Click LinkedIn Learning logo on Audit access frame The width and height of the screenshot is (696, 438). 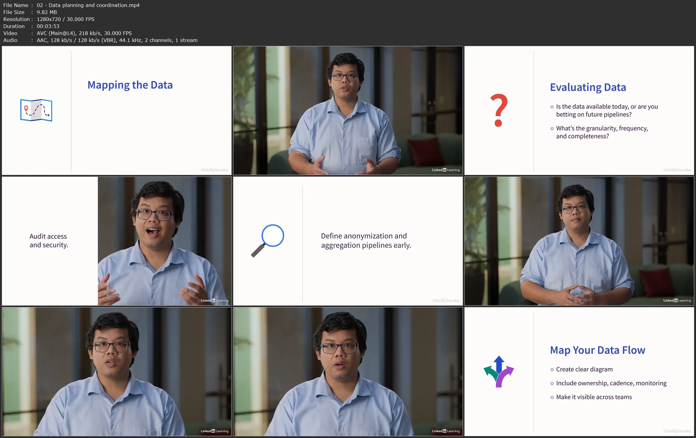point(214,300)
